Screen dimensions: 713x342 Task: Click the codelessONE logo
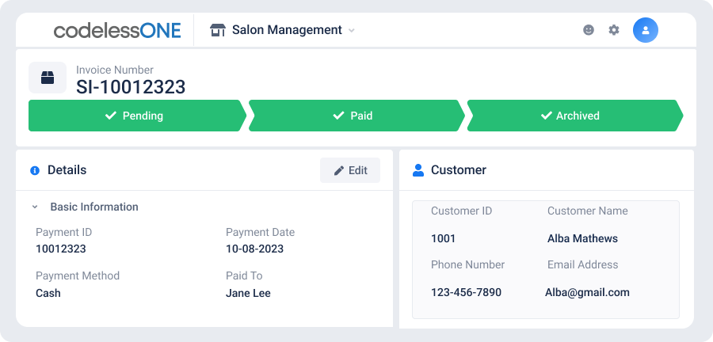[117, 30]
